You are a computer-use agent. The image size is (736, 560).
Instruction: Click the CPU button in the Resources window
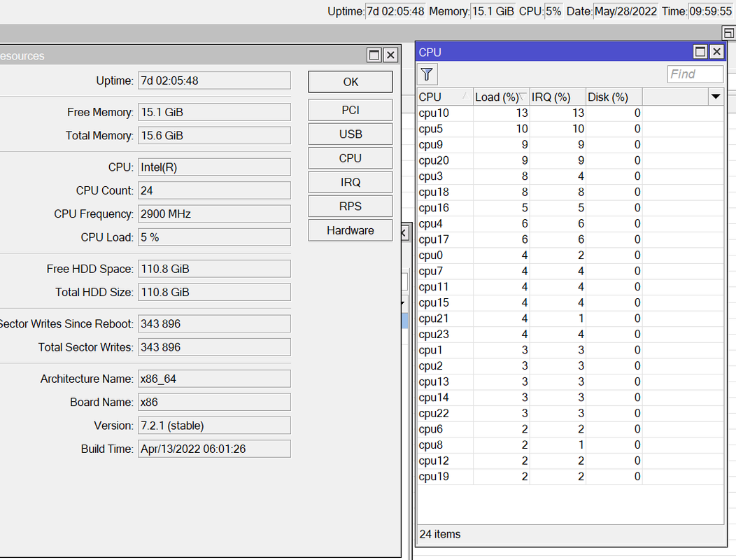(x=351, y=158)
